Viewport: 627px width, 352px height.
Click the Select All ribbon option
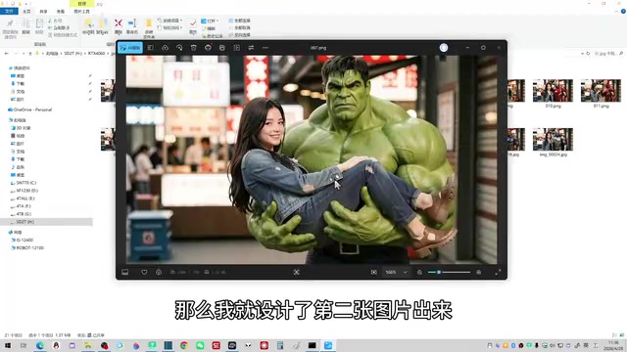coord(239,21)
